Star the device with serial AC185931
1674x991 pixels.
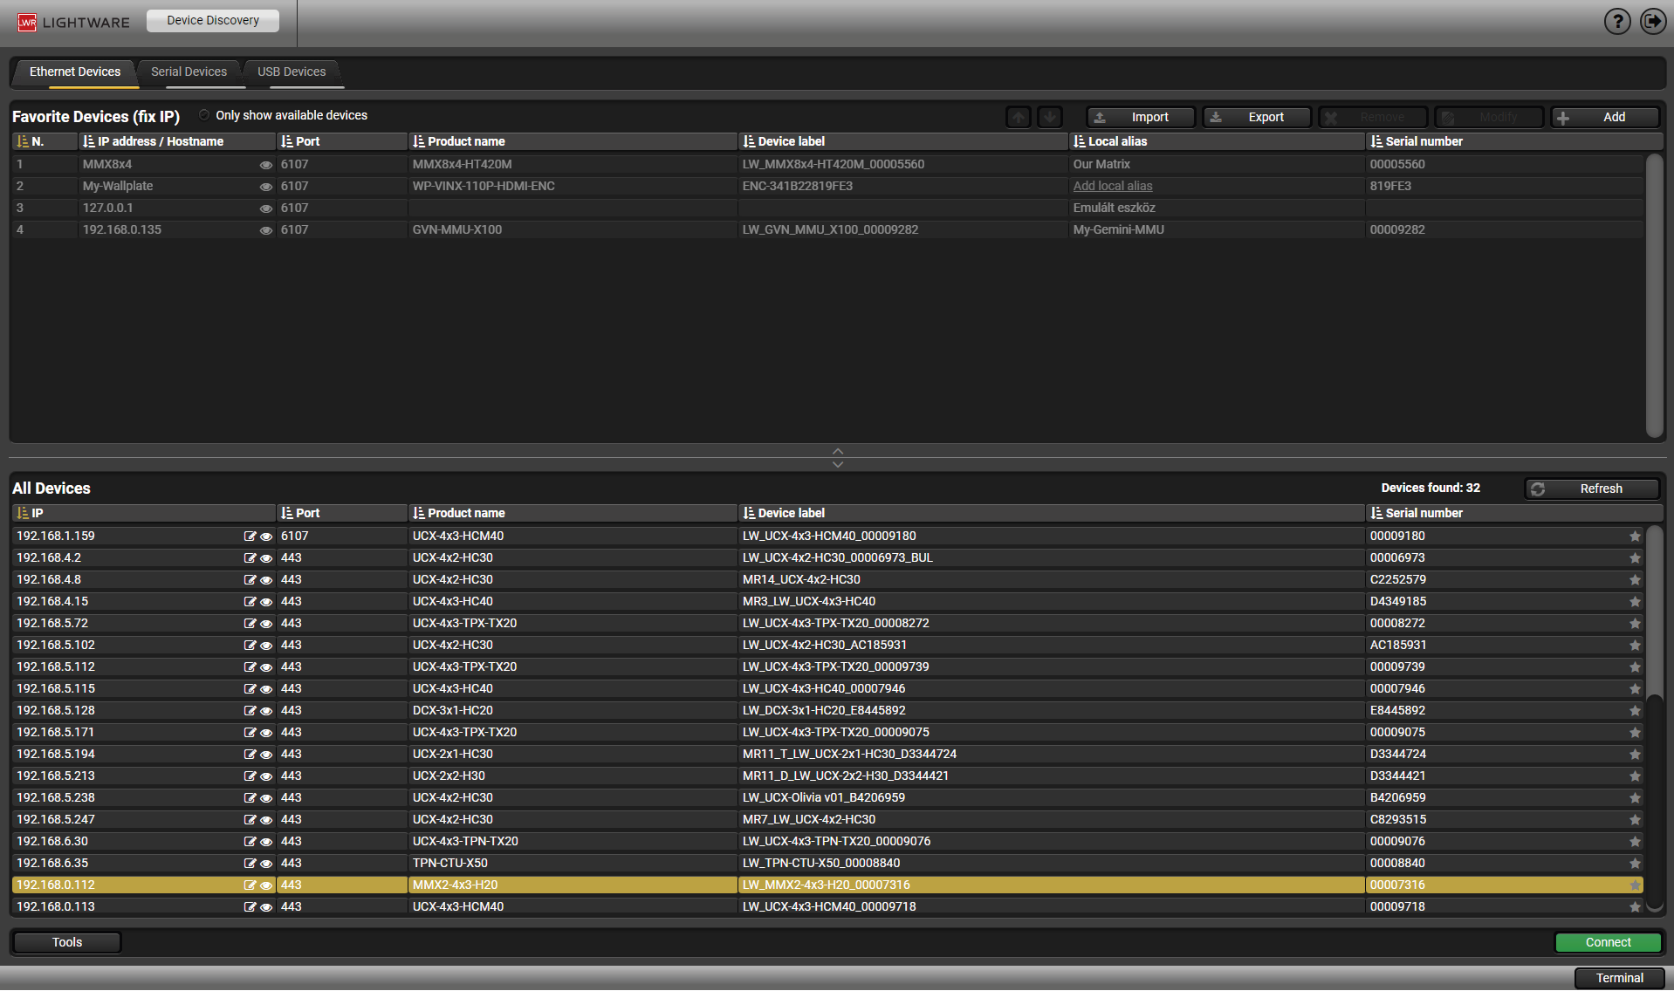[x=1635, y=646]
